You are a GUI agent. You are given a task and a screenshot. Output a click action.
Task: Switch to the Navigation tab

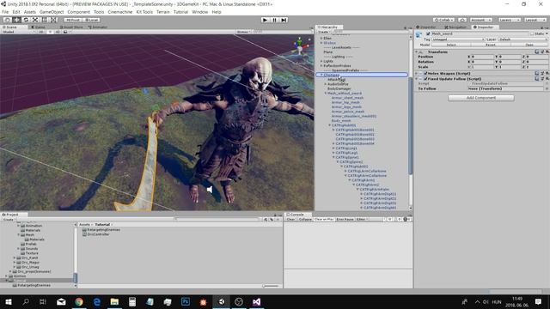[x=455, y=27]
